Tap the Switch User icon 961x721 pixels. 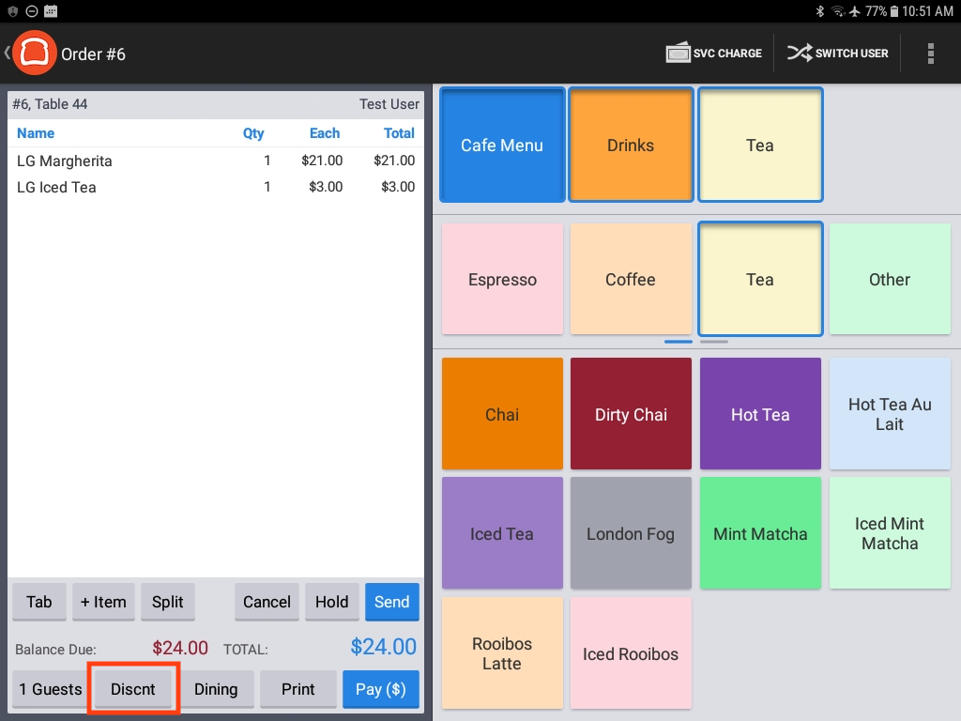[837, 54]
